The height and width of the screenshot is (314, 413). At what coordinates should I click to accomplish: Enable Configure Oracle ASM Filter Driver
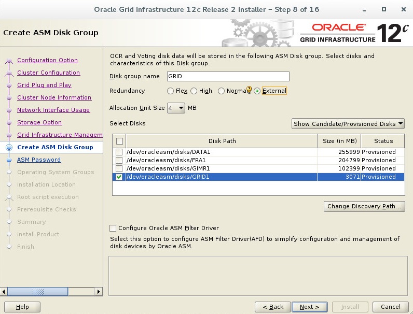tap(113, 229)
